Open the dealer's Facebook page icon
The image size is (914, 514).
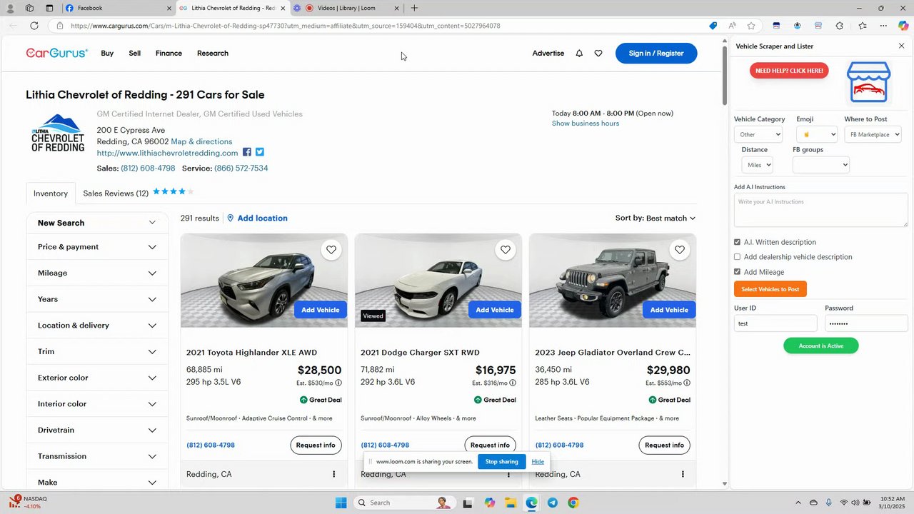(247, 152)
